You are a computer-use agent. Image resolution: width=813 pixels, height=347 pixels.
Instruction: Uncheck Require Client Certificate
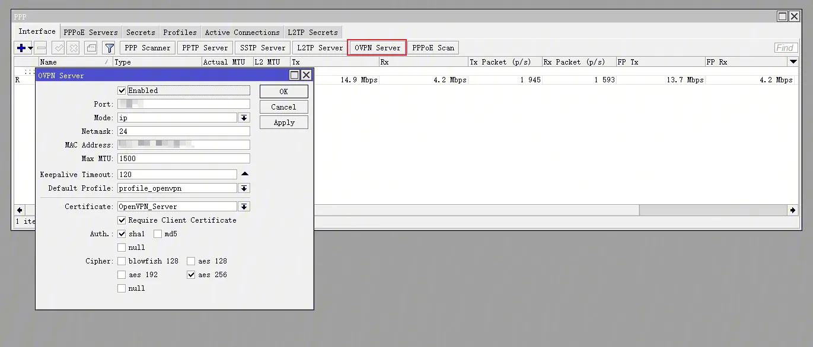122,220
